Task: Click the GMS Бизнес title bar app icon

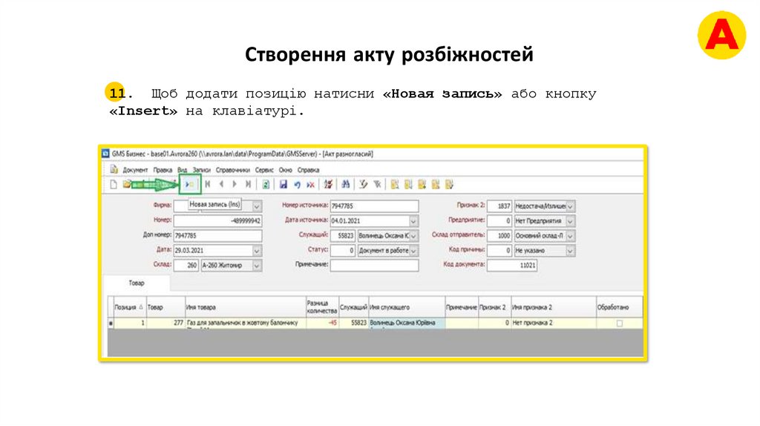Action: click(x=105, y=154)
